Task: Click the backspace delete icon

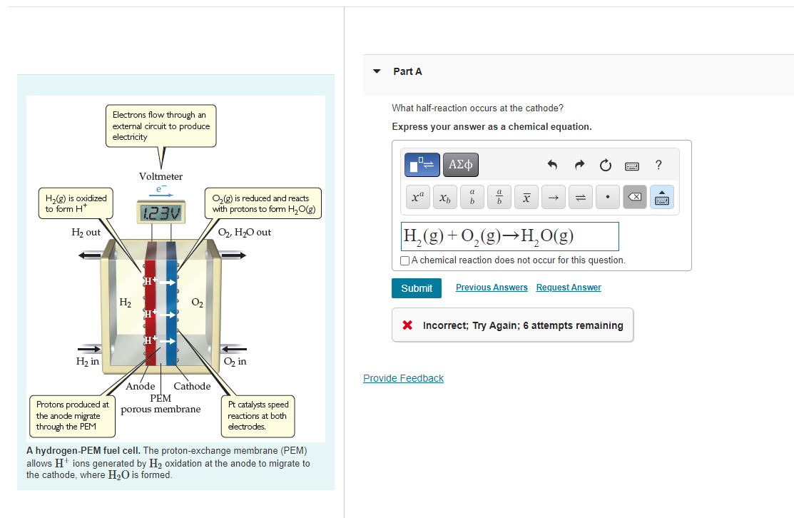Action: (x=634, y=197)
